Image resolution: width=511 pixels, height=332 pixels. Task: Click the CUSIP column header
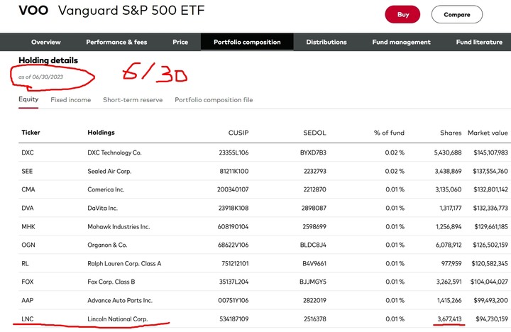click(238, 133)
